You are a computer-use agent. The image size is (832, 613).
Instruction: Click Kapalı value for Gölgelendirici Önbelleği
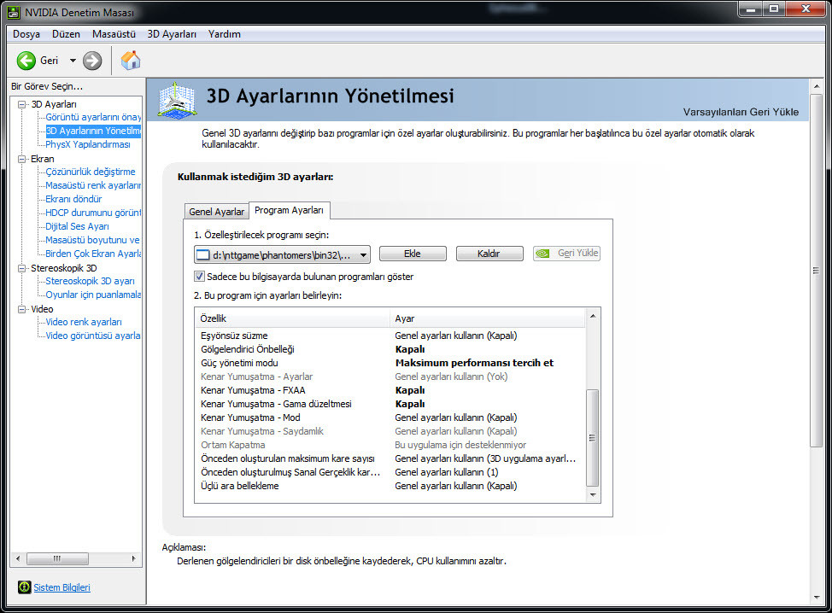[x=410, y=349]
